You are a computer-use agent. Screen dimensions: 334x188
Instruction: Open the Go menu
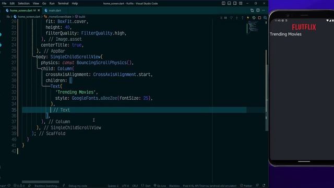[x=44, y=4]
